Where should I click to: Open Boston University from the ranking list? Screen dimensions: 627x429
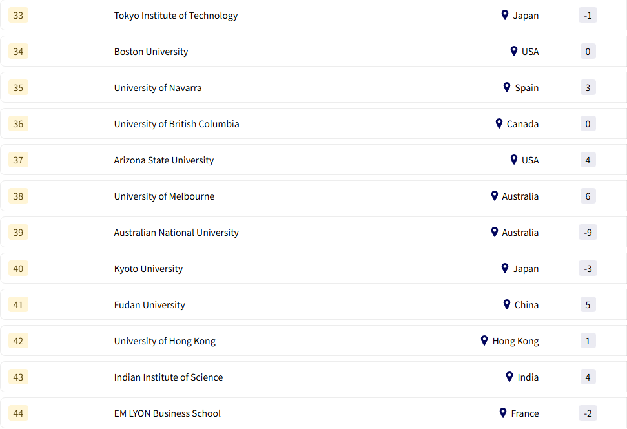[151, 51]
